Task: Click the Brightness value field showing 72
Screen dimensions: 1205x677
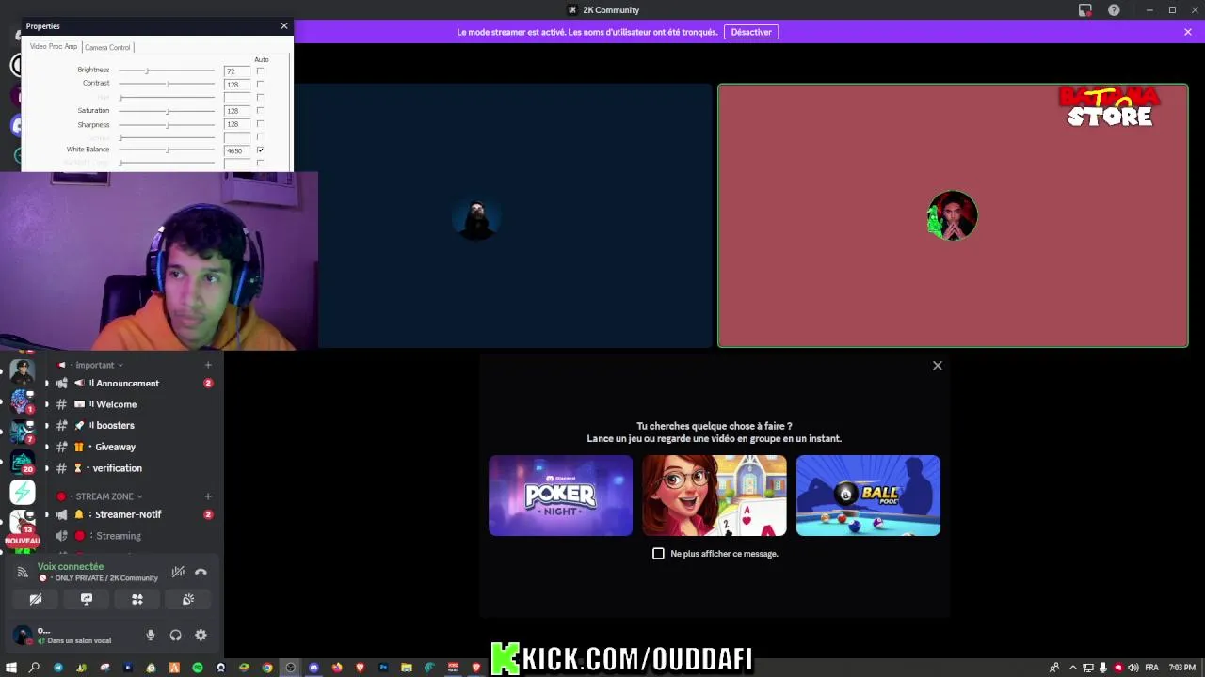Action: pyautogui.click(x=236, y=71)
